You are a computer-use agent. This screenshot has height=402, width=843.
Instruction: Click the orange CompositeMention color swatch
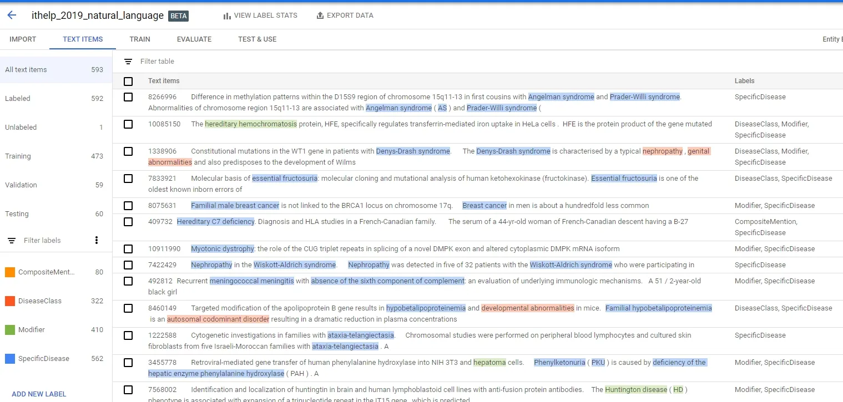coord(10,272)
